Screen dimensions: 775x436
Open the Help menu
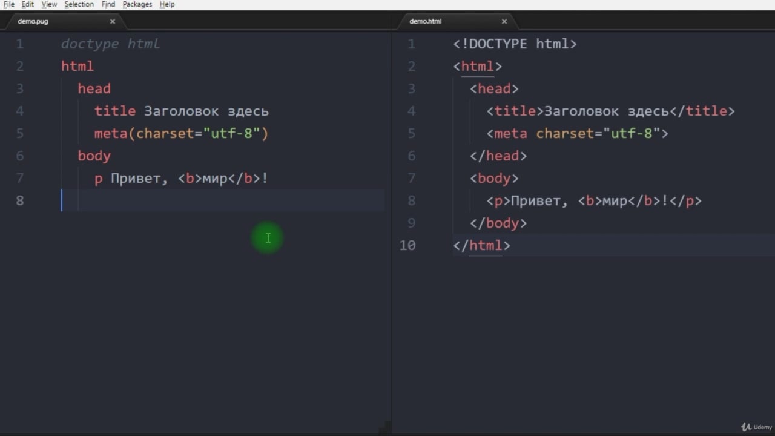pyautogui.click(x=167, y=4)
